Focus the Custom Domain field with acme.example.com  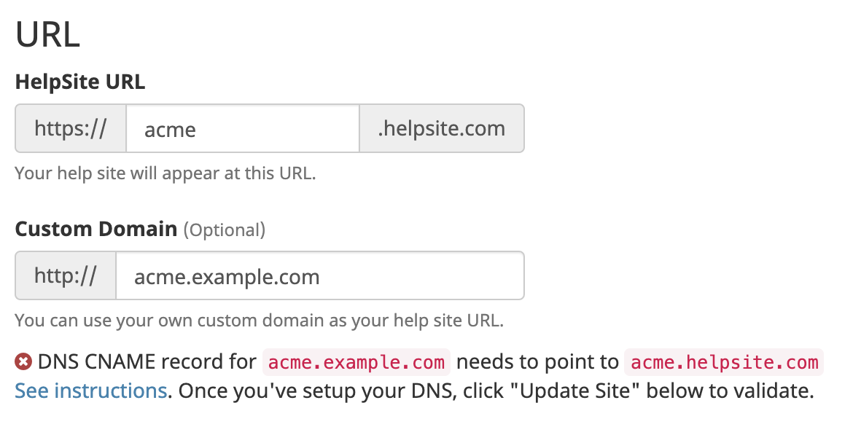[320, 275]
